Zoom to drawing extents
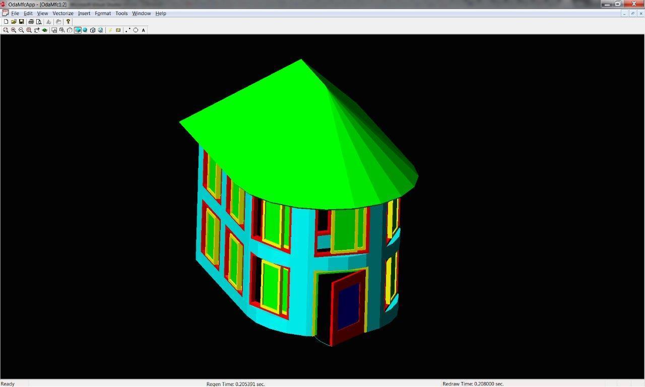The image size is (645, 387). point(29,30)
